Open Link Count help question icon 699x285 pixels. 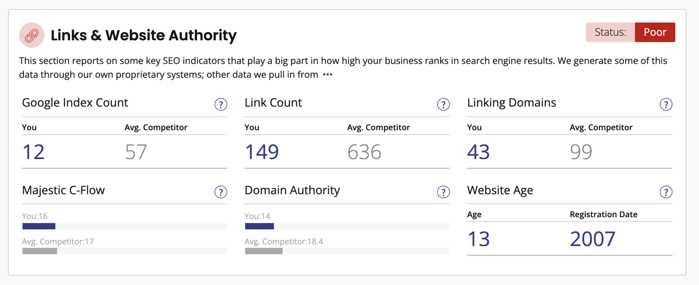coord(443,104)
